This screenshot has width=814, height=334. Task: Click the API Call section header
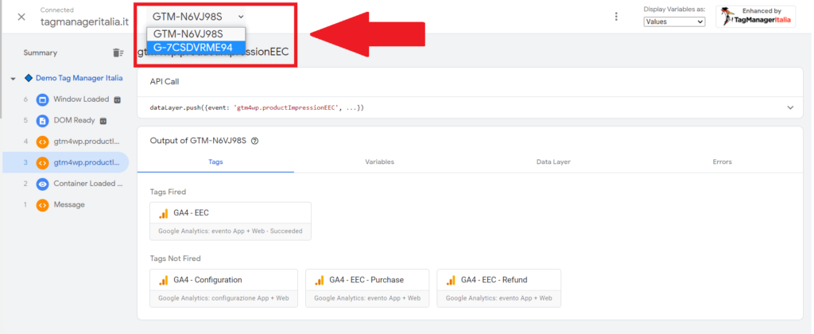165,82
